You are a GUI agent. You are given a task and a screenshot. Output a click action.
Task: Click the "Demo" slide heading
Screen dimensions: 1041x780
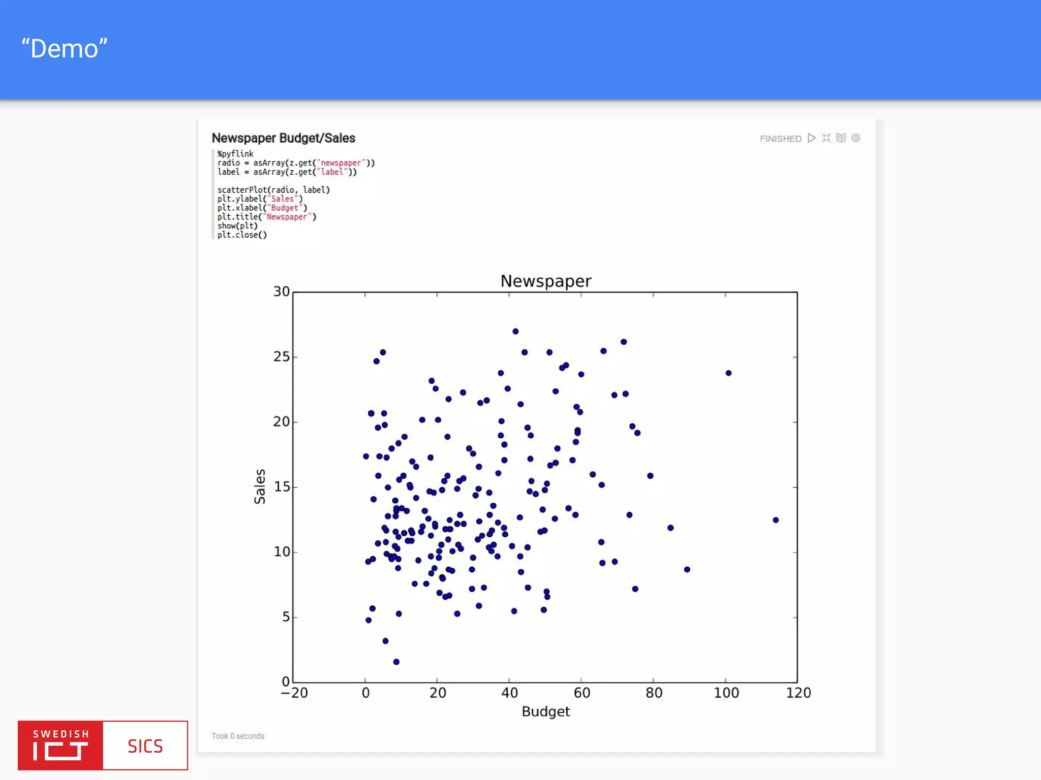pyautogui.click(x=65, y=49)
